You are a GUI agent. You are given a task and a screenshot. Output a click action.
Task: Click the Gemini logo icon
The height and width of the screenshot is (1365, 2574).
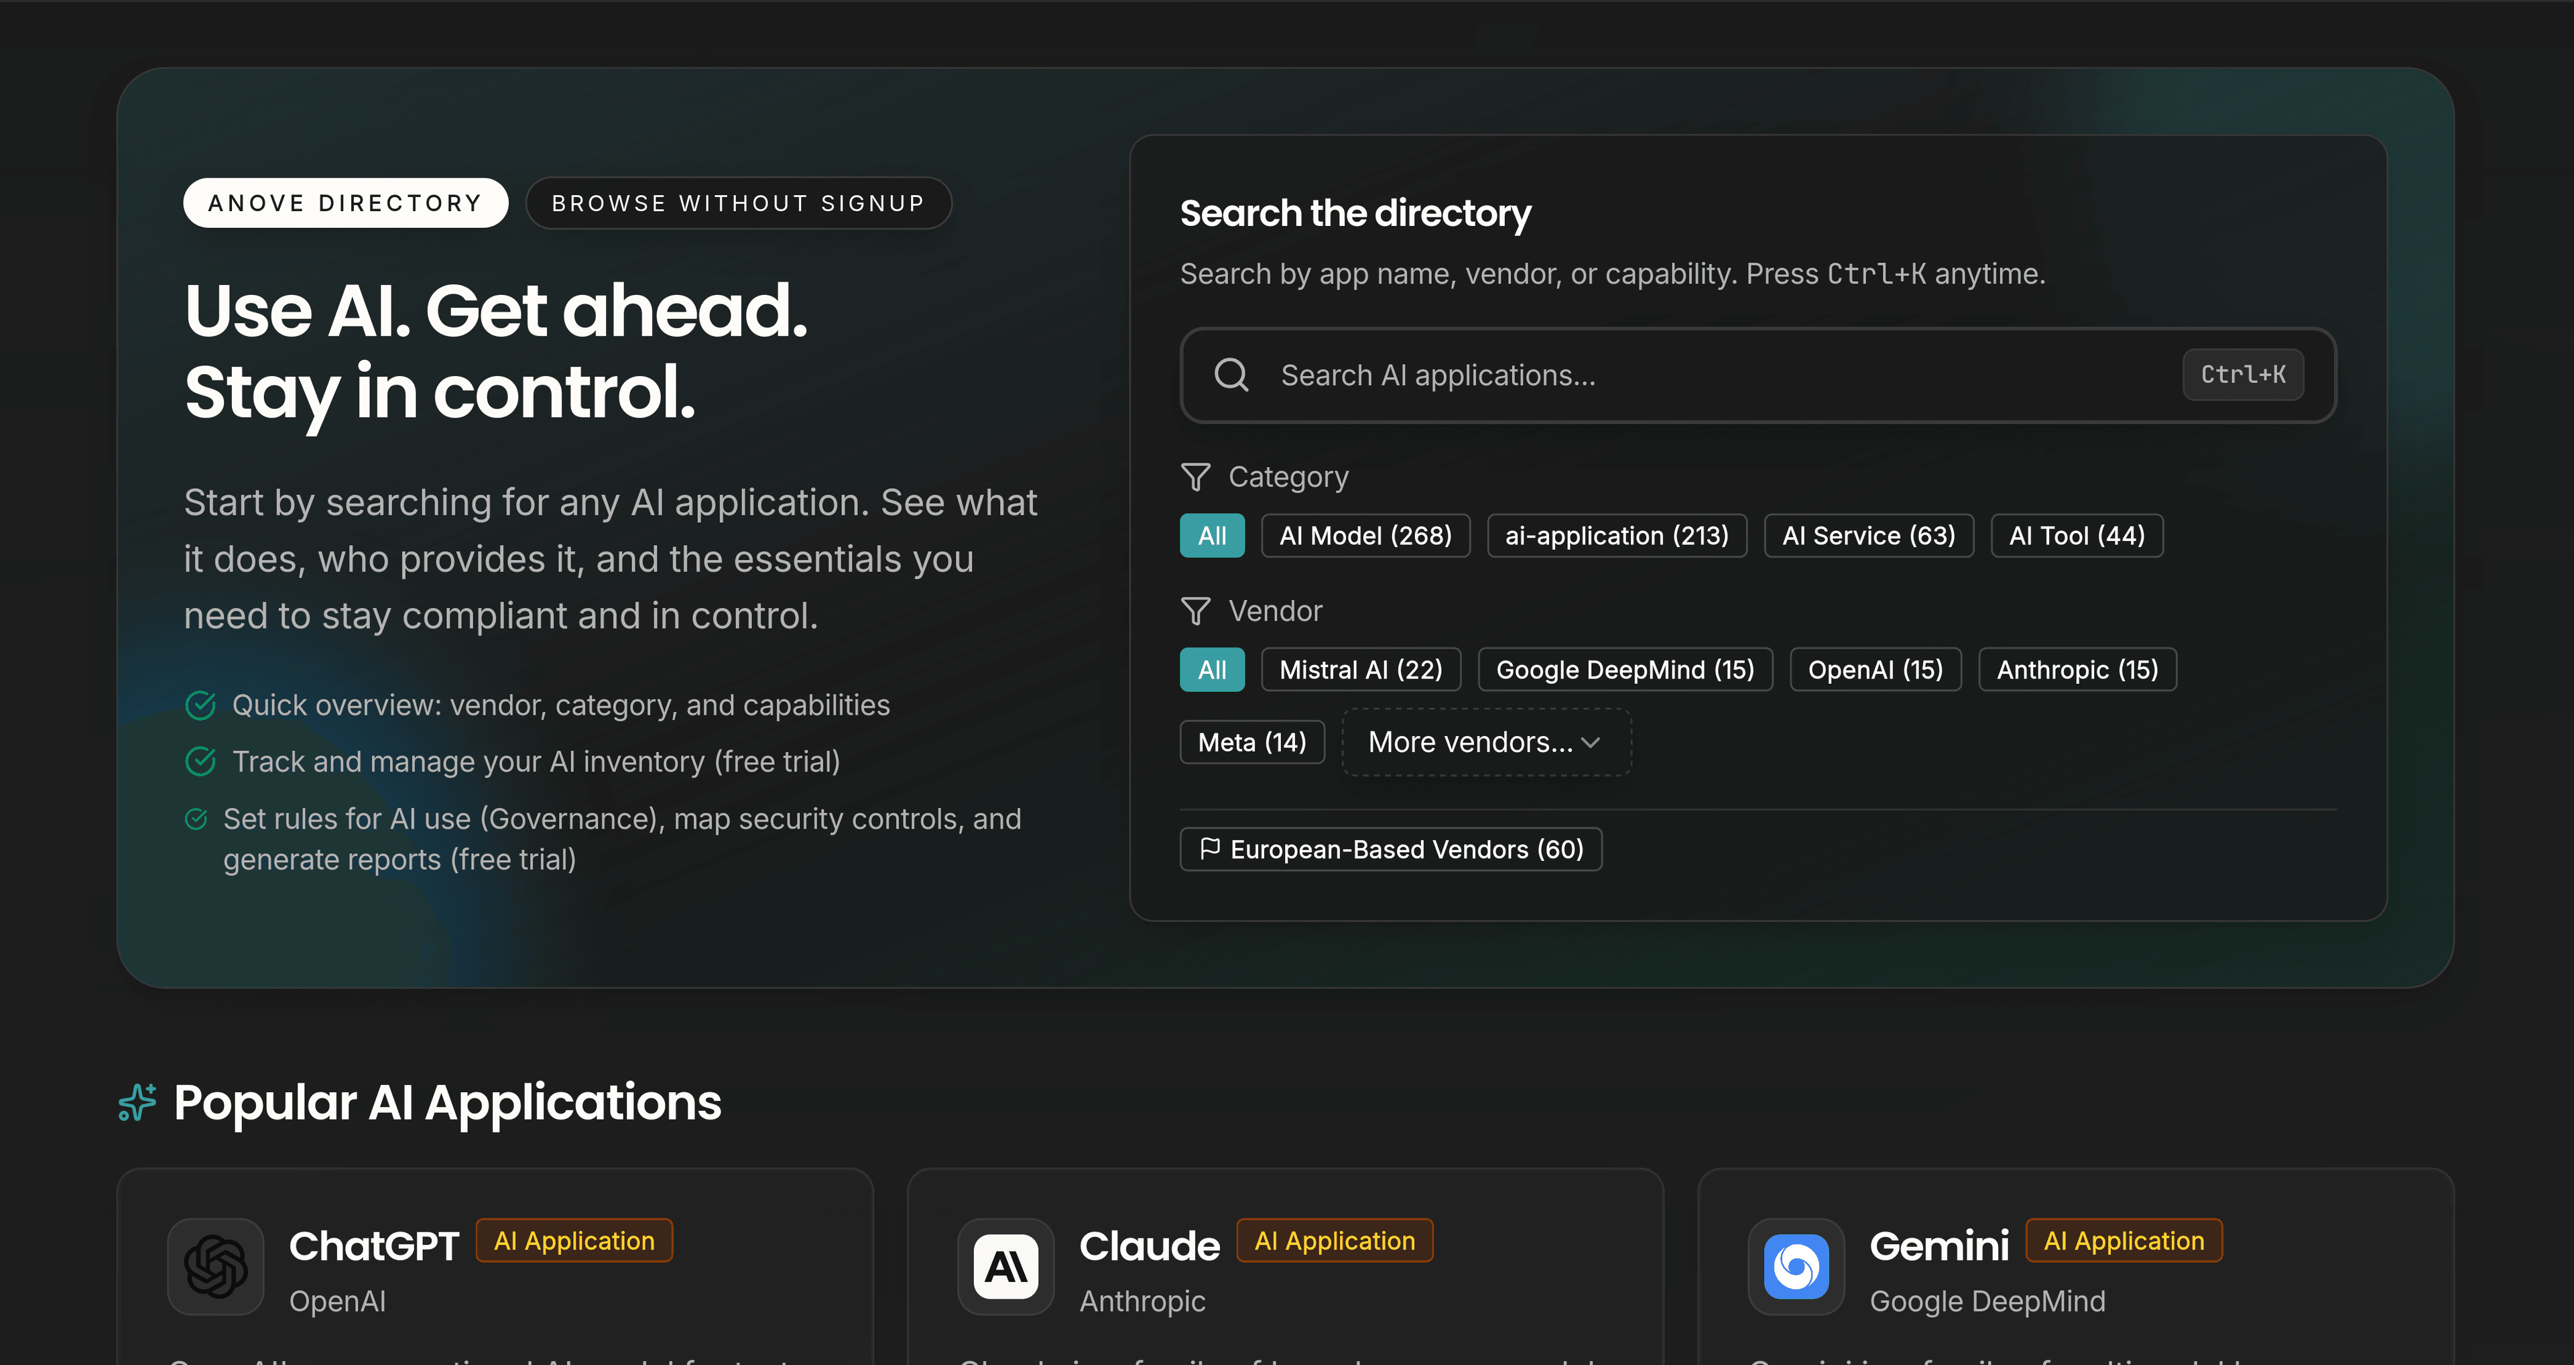tap(1796, 1266)
